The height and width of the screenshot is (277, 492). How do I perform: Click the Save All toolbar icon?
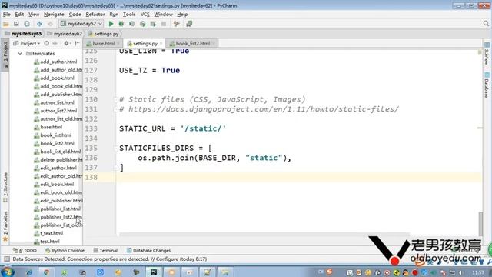16,24
